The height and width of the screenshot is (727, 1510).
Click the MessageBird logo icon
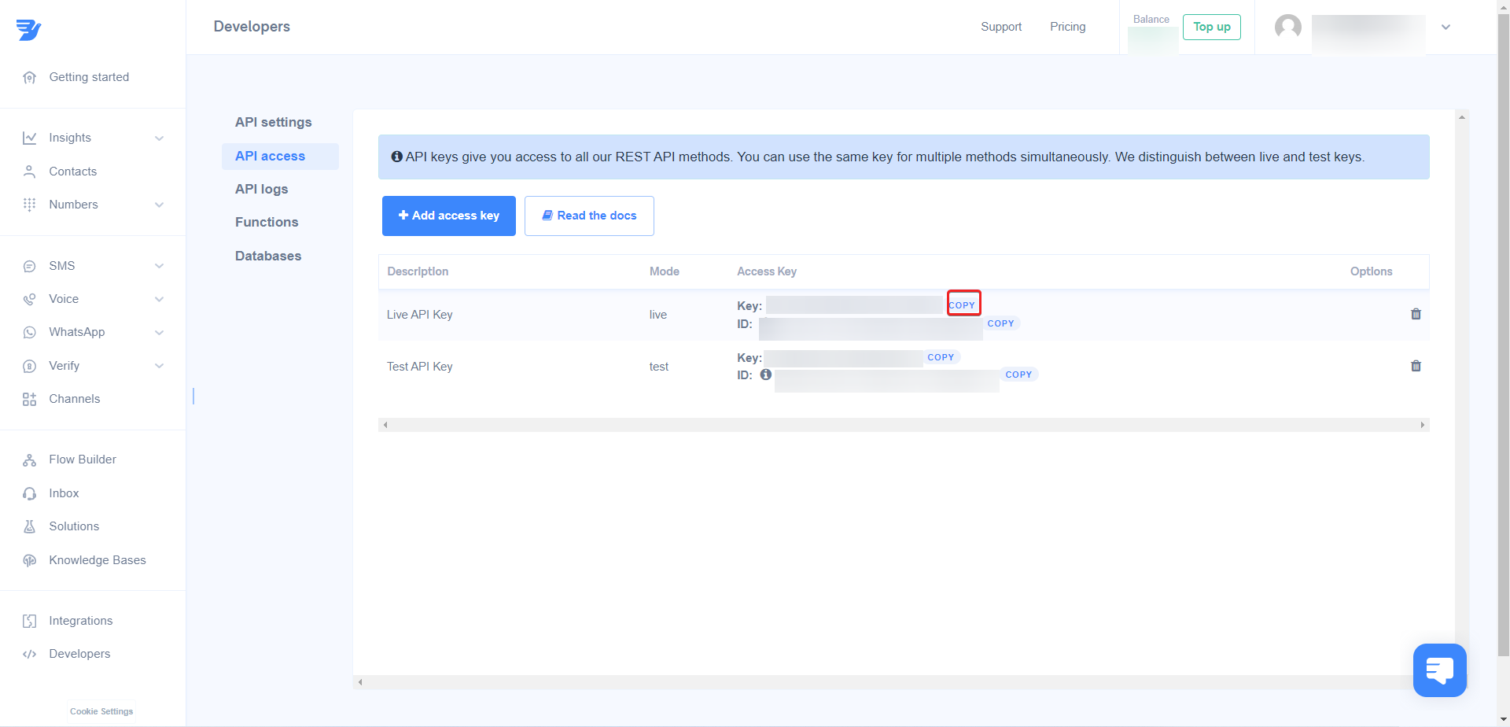[28, 30]
